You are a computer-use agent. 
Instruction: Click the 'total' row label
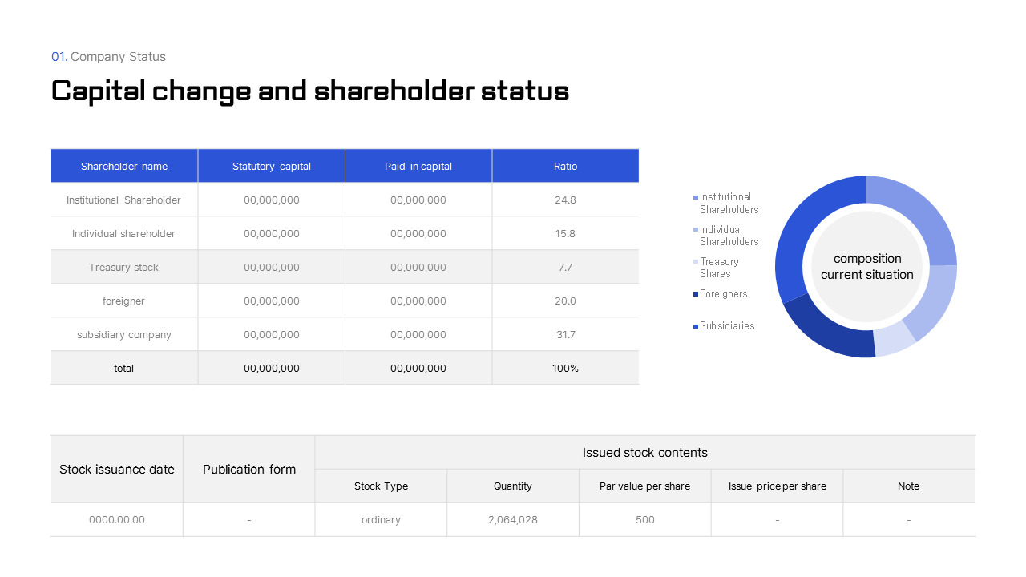click(x=123, y=369)
